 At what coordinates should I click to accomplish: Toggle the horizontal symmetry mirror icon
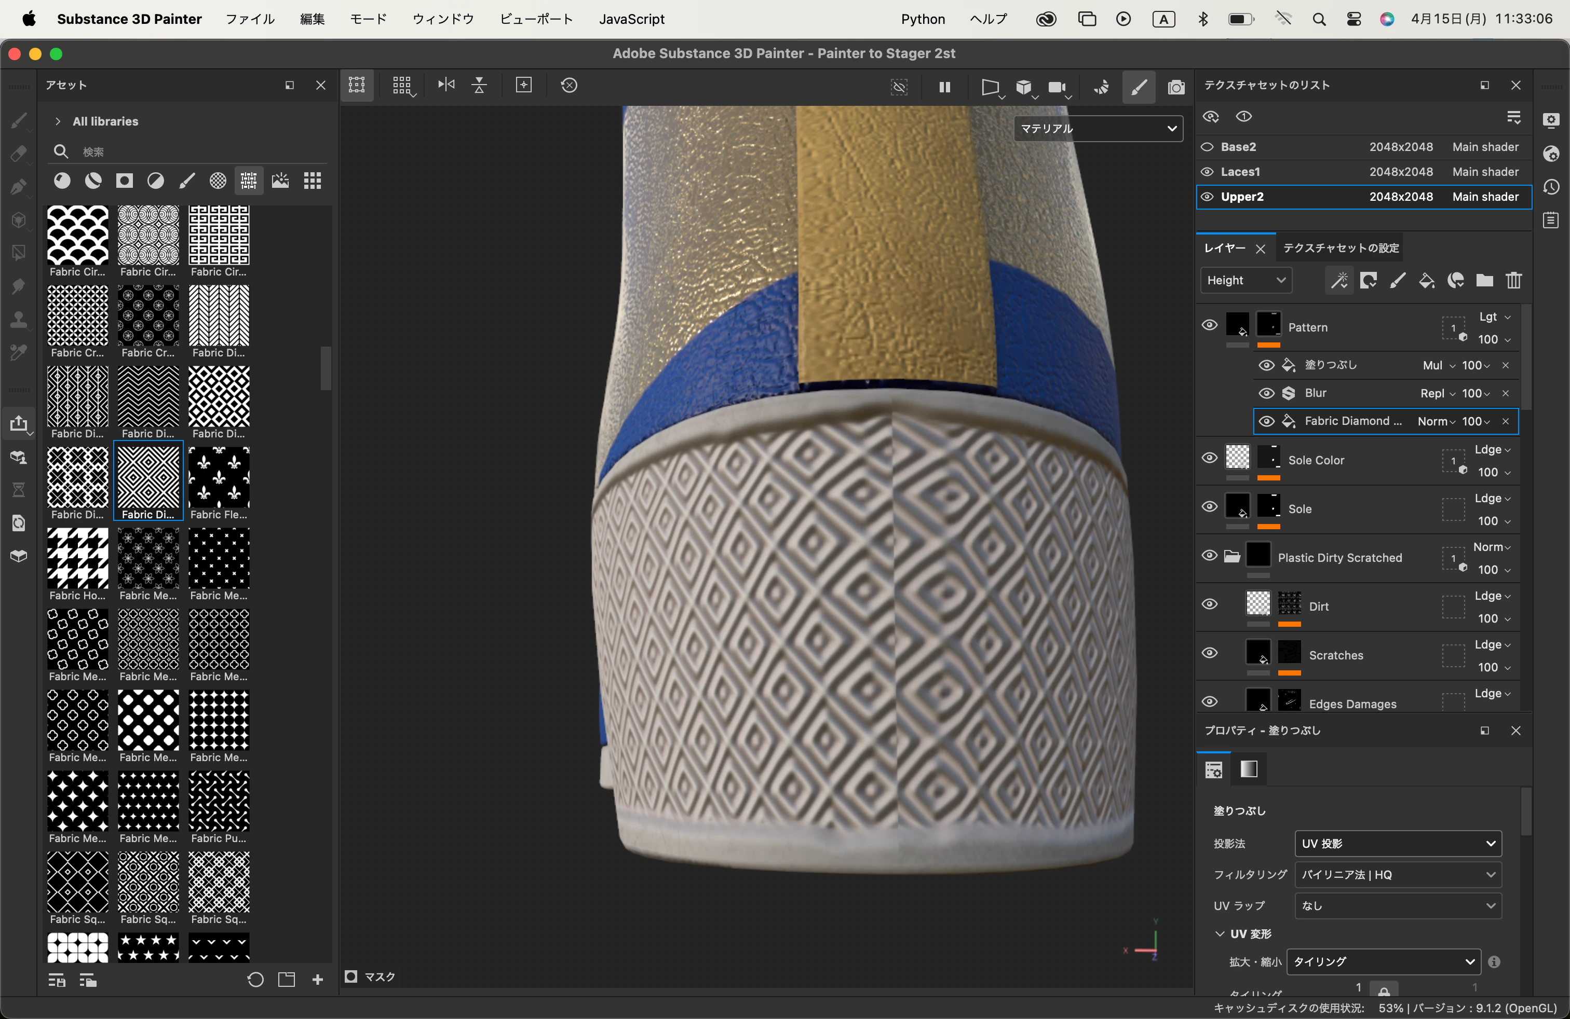446,85
